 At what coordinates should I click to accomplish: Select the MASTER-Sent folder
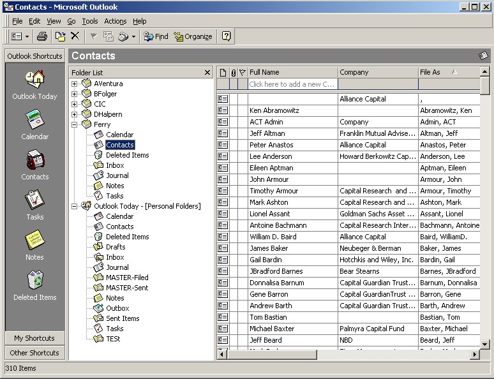pos(127,288)
